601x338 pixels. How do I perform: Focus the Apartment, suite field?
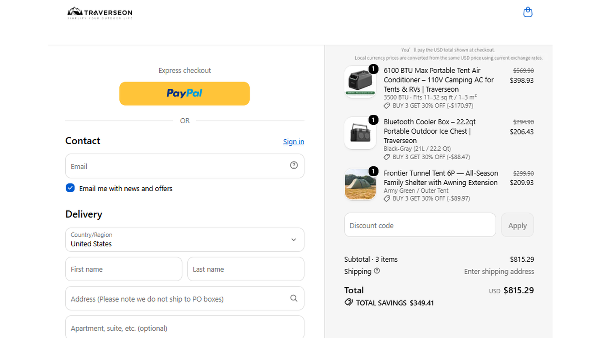point(185,327)
